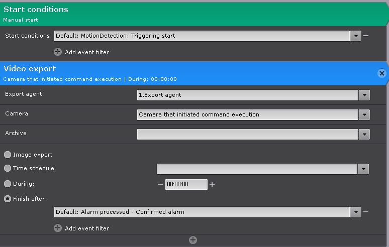Open the Start conditions dropdown
The image size is (389, 247).
tap(356, 36)
